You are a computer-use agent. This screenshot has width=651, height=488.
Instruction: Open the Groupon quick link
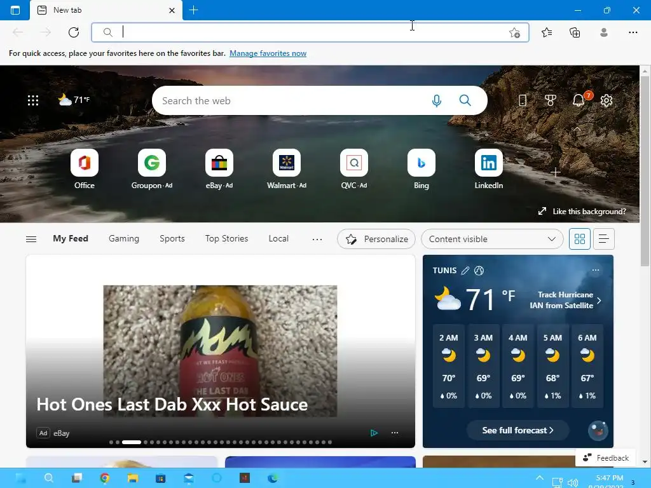coord(152,169)
